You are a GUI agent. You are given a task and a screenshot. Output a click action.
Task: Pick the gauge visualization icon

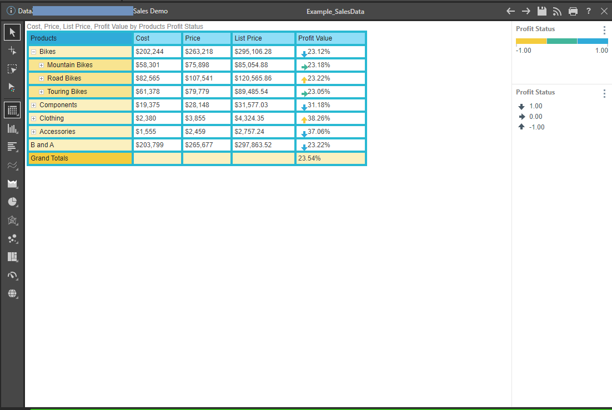pos(12,275)
